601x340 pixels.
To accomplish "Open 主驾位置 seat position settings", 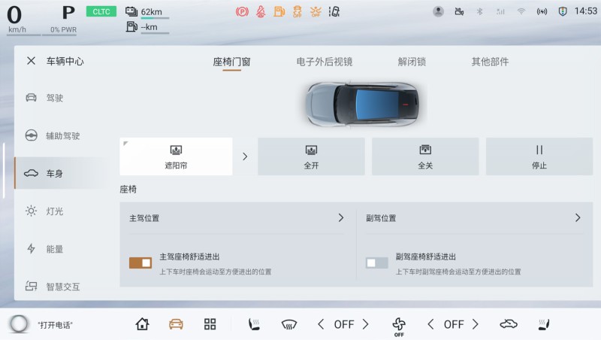I will (237, 218).
